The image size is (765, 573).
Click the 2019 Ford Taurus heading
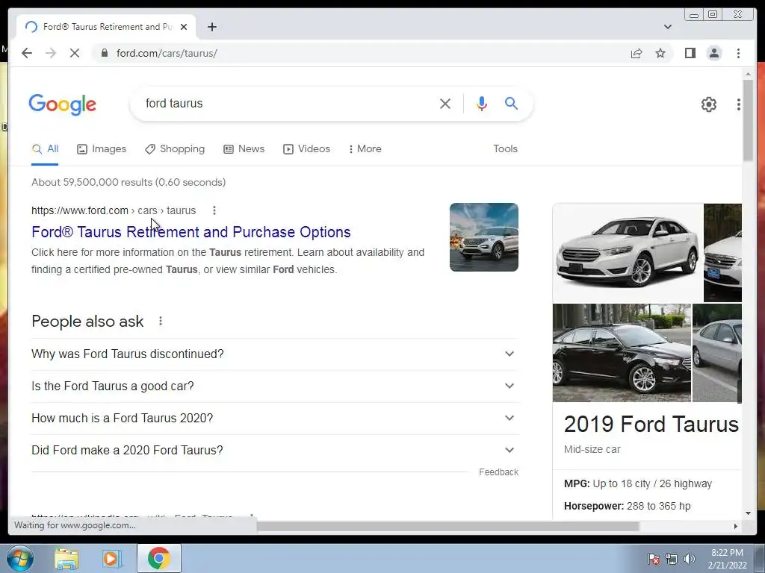click(x=651, y=425)
